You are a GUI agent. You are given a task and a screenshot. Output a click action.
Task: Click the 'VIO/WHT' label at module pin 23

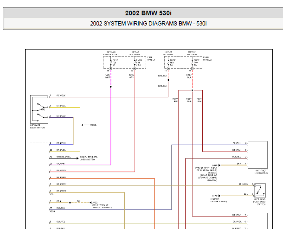(61, 164)
